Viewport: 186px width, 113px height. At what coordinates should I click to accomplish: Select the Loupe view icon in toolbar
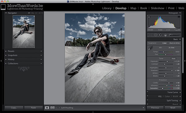pos(47,108)
